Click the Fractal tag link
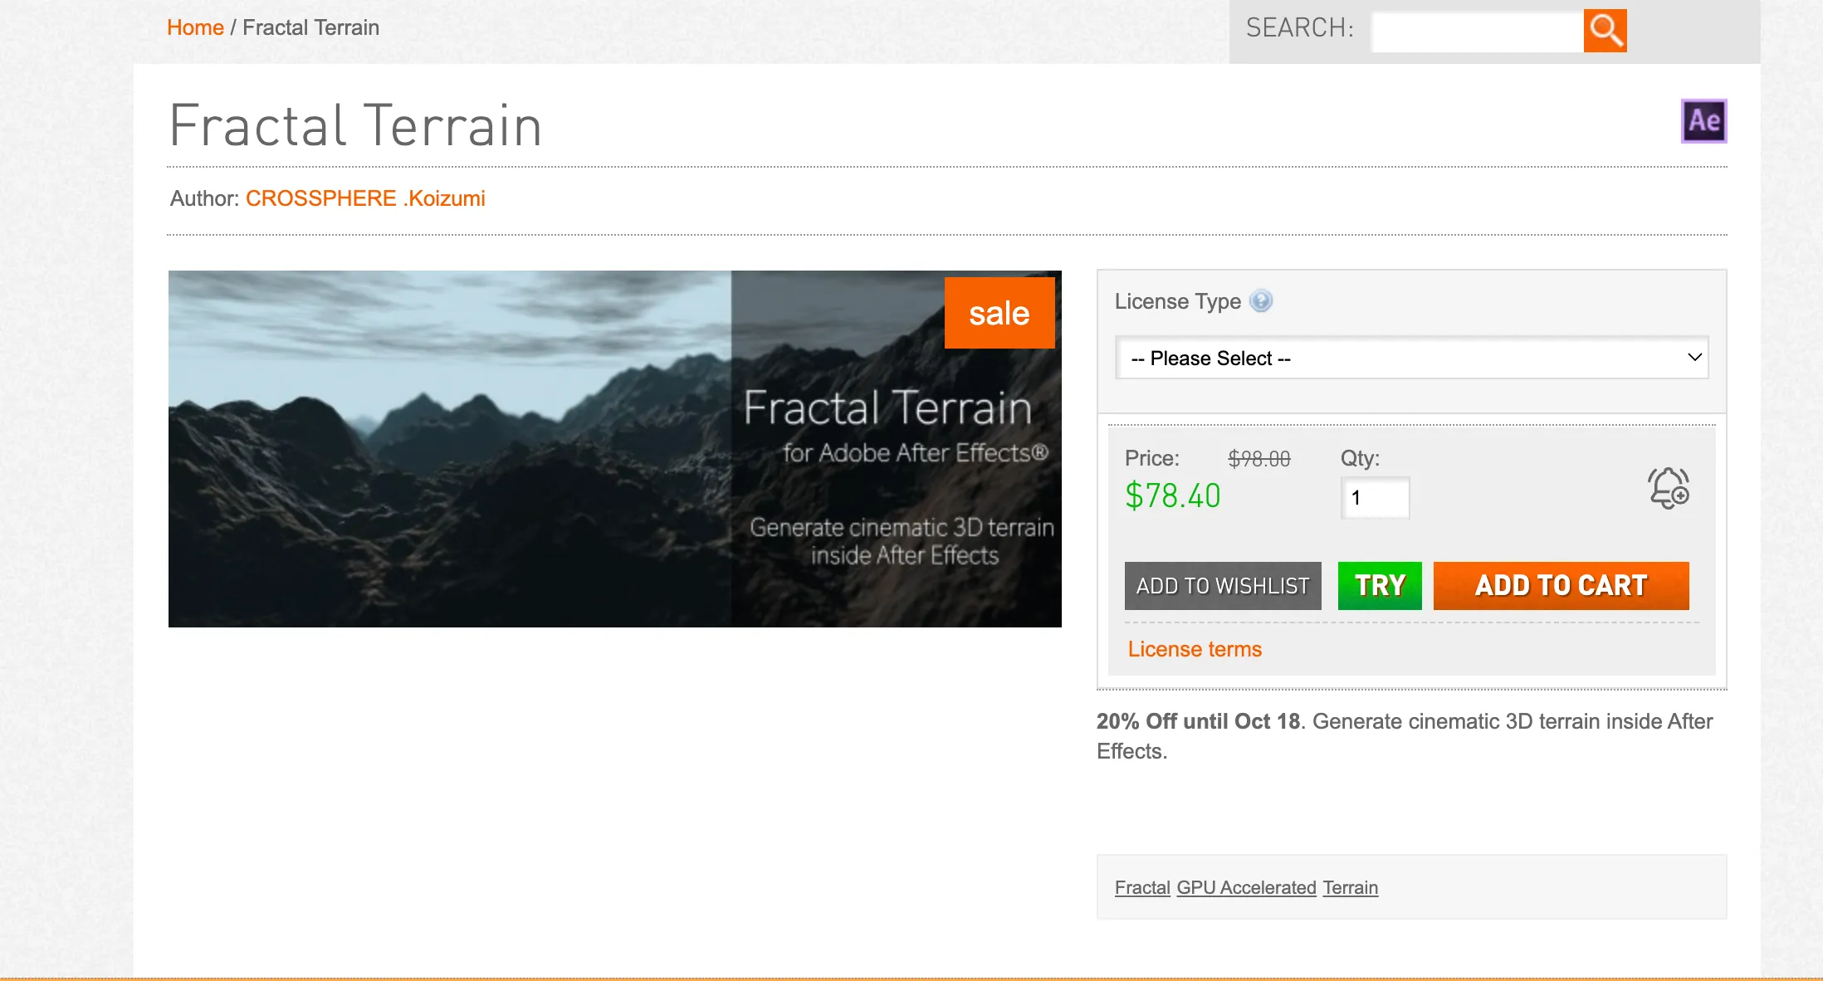 1142,887
